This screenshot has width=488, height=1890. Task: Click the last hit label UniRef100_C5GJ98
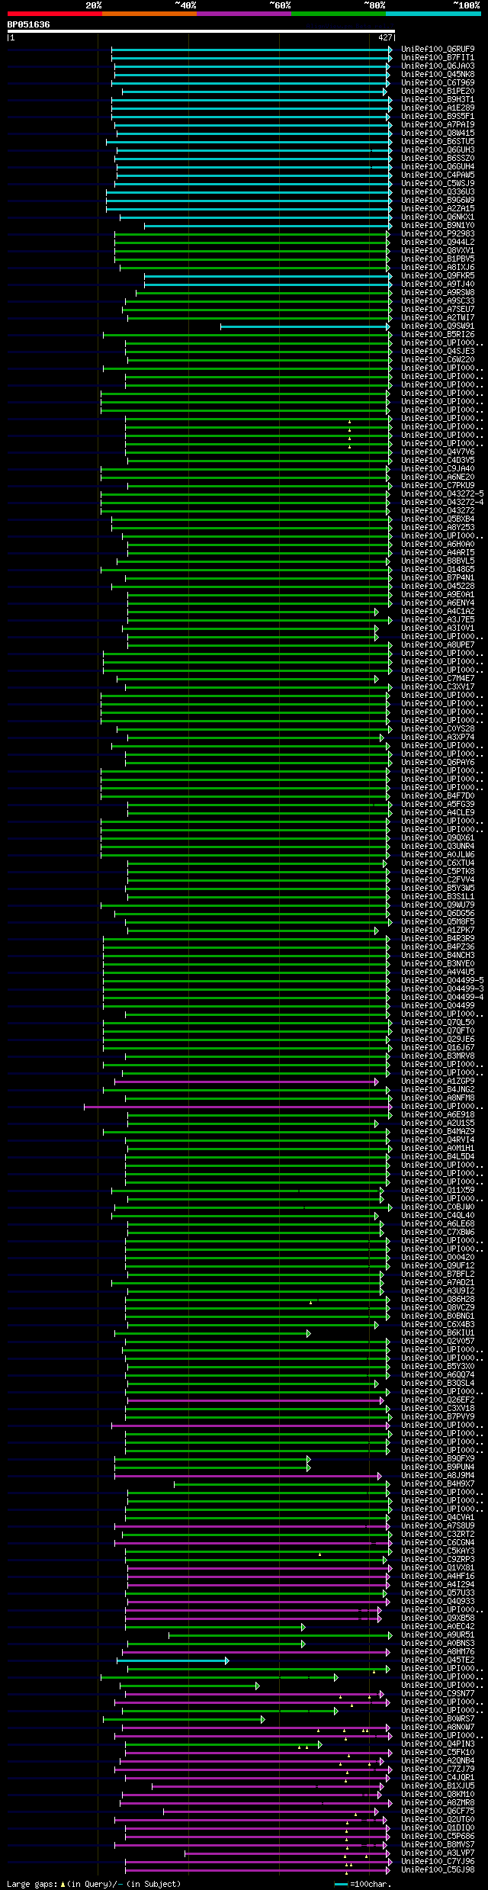438,1869
